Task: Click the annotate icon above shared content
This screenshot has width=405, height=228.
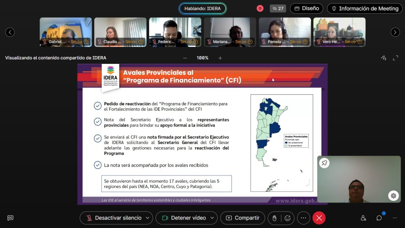Action: point(384,58)
